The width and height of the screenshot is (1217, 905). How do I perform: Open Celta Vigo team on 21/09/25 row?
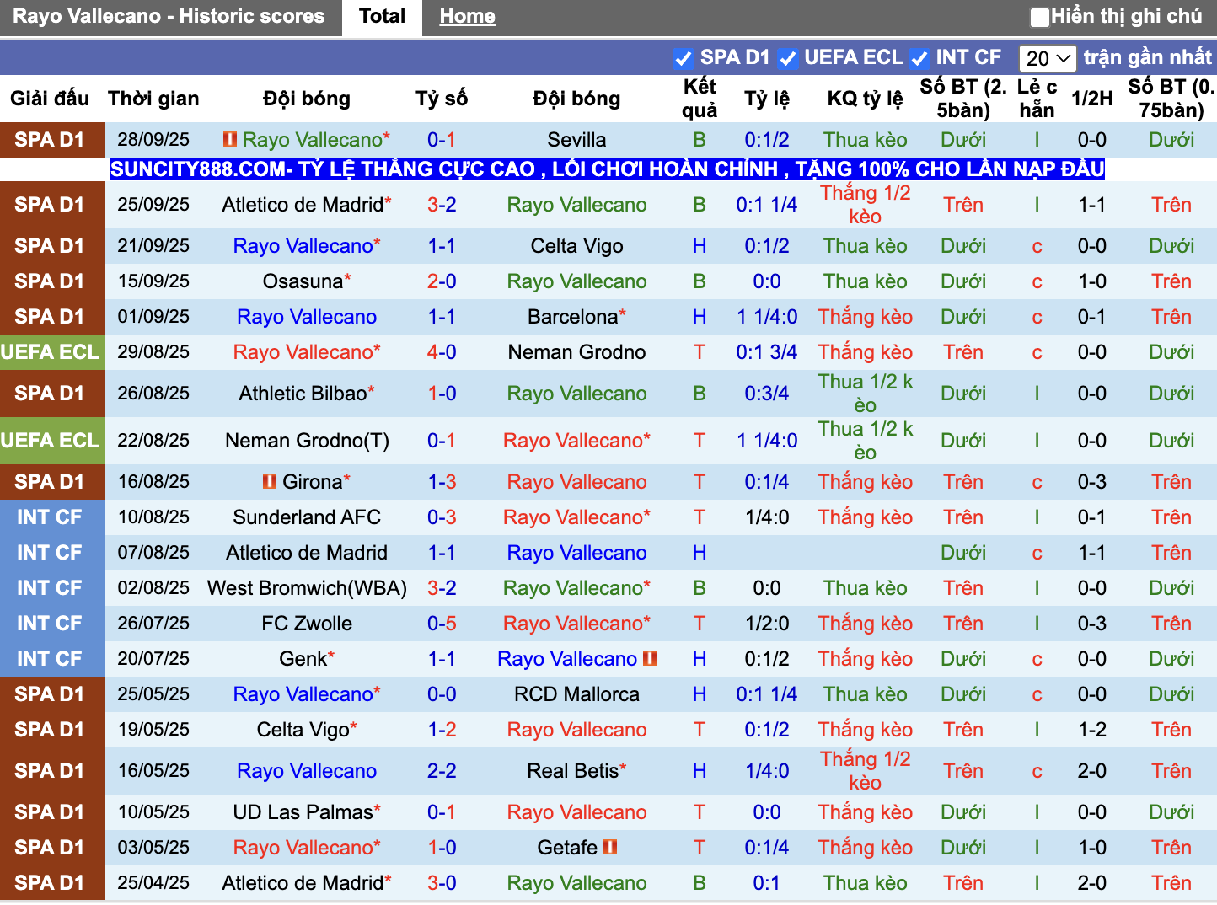coord(576,246)
